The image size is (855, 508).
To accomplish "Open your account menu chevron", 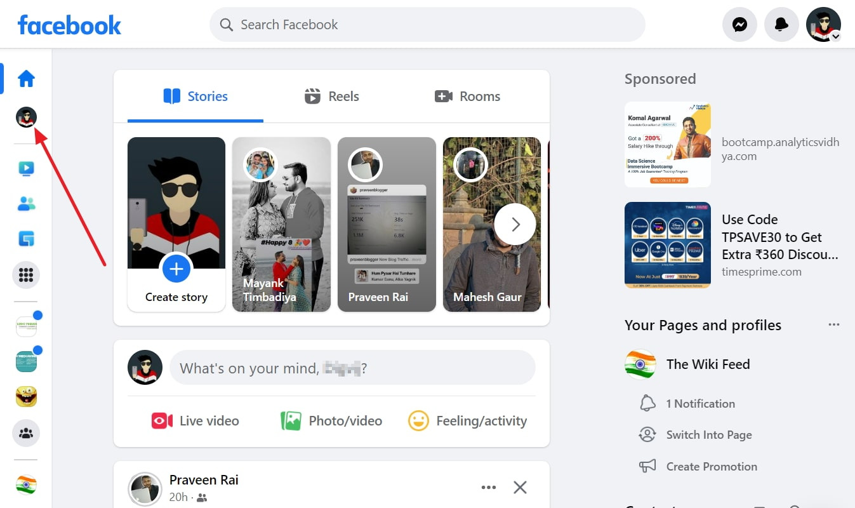I will click(835, 37).
